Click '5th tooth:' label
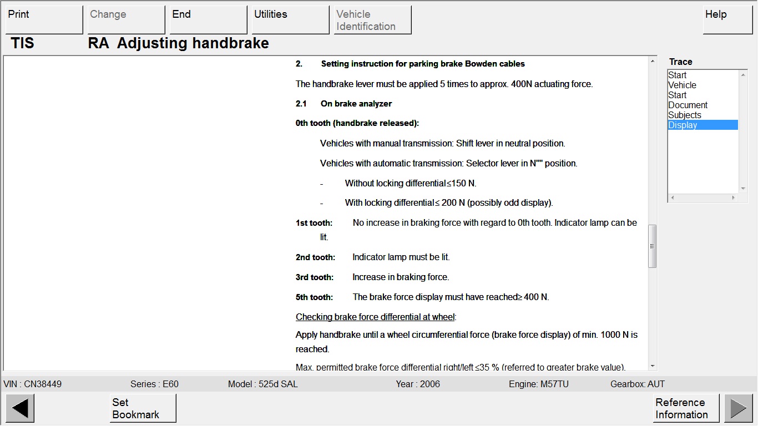Viewport: 758px width, 426px height. (314, 297)
